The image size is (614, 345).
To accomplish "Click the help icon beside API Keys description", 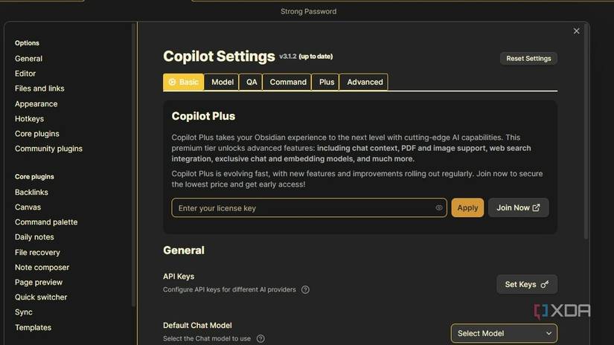I will point(305,290).
